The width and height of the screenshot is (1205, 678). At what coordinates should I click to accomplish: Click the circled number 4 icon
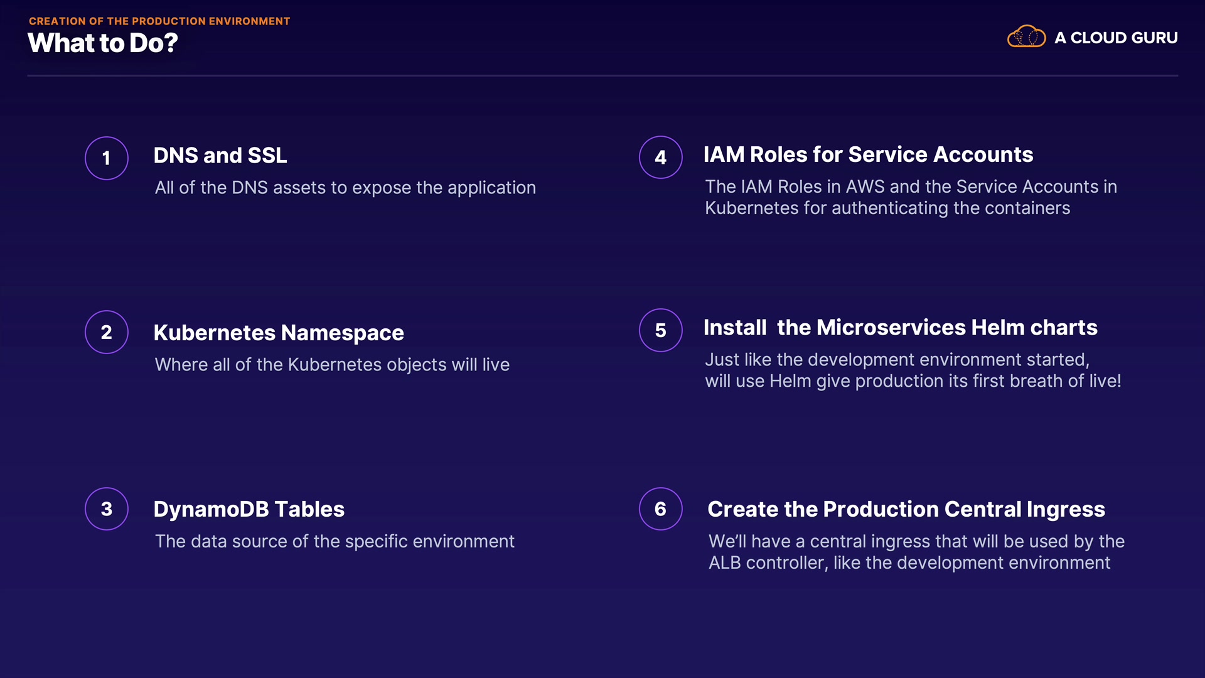660,157
